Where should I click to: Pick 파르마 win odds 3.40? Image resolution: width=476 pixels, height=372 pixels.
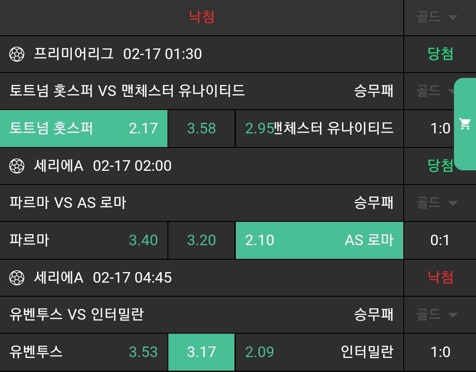pyautogui.click(x=84, y=240)
